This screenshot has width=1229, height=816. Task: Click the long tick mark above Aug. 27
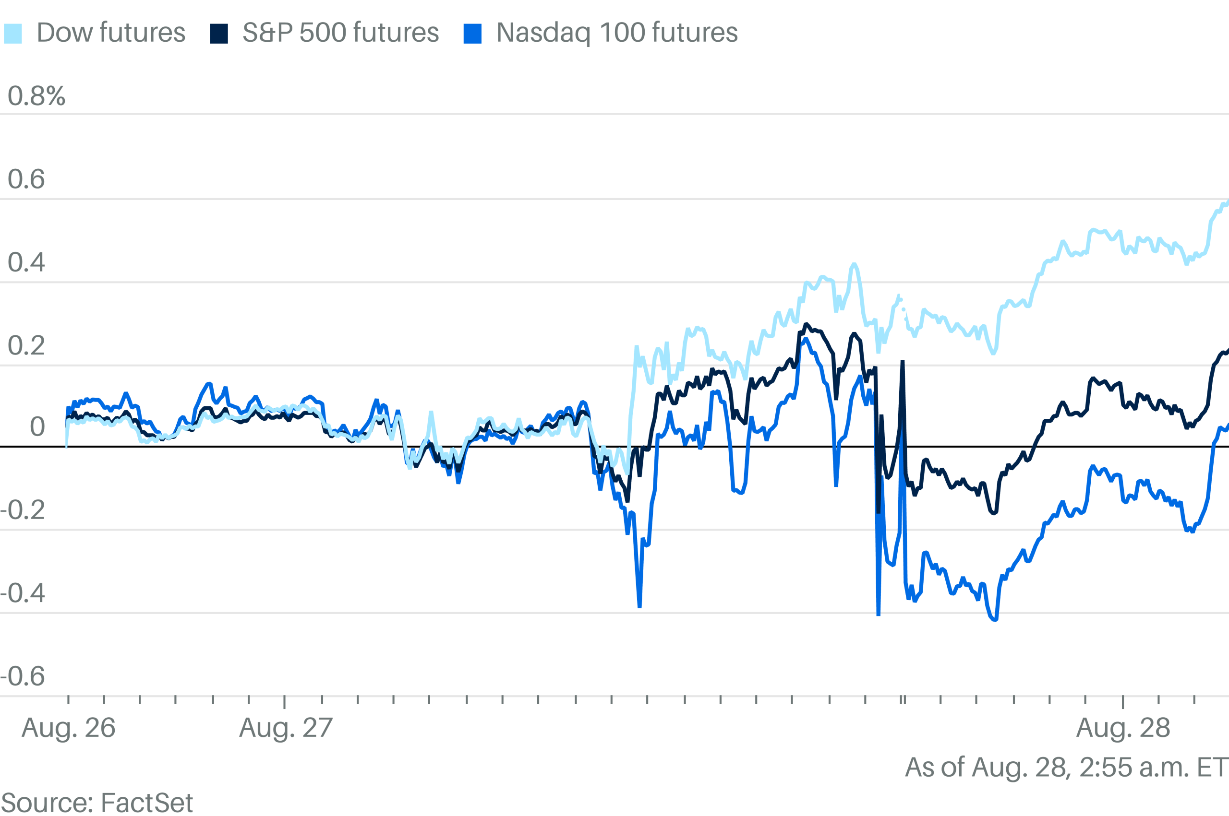click(284, 701)
